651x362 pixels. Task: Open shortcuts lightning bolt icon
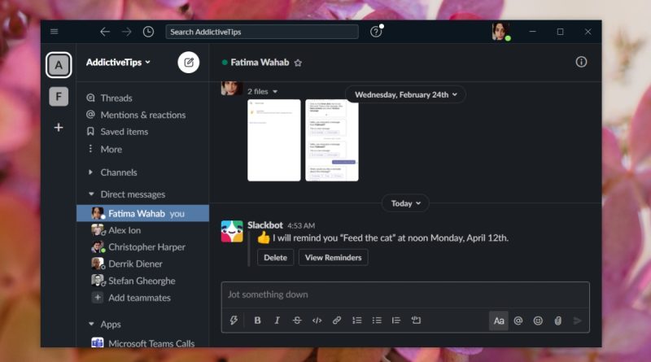click(x=234, y=320)
